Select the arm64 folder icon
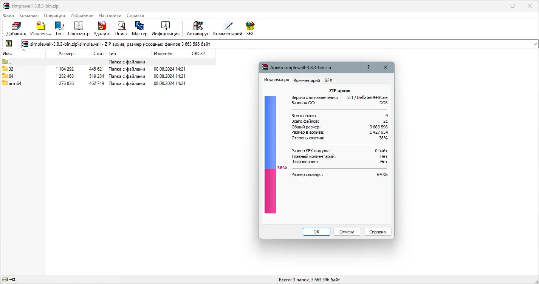 click(5, 83)
